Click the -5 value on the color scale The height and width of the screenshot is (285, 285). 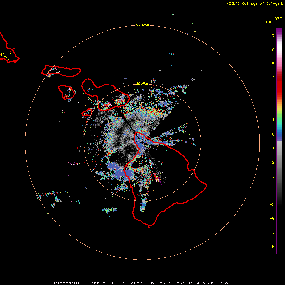tap(272, 205)
